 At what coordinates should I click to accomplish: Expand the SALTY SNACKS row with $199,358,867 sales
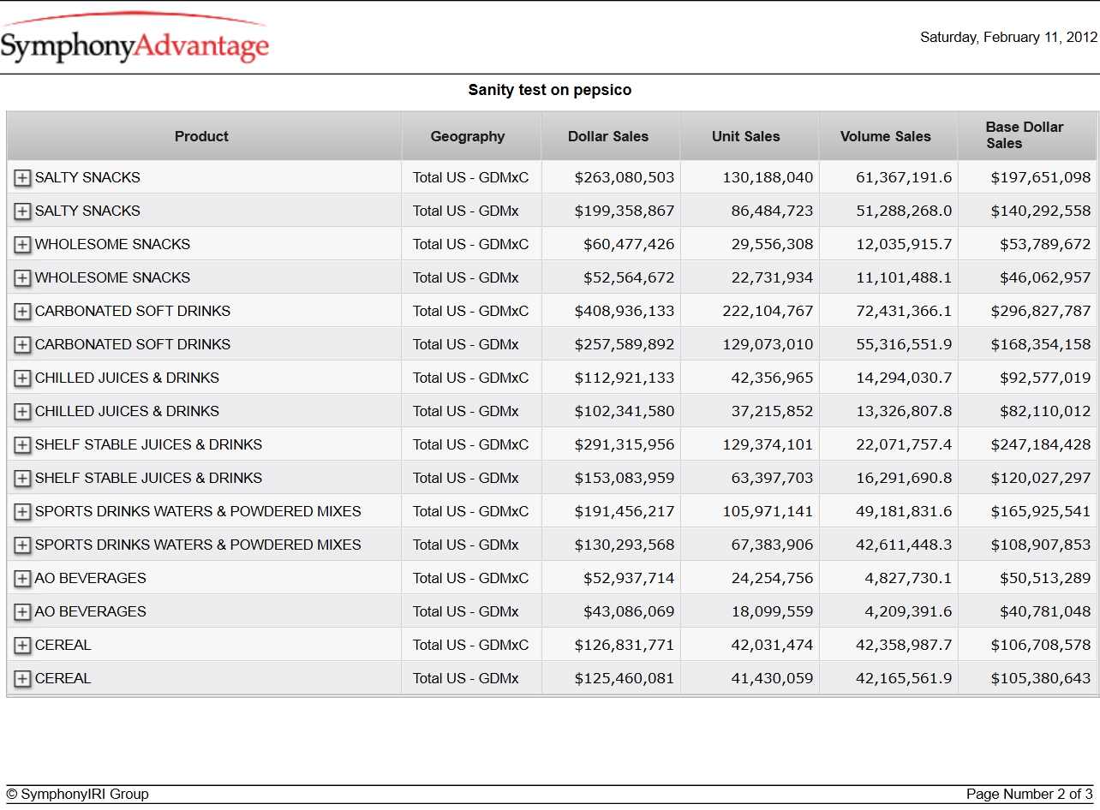click(x=22, y=211)
